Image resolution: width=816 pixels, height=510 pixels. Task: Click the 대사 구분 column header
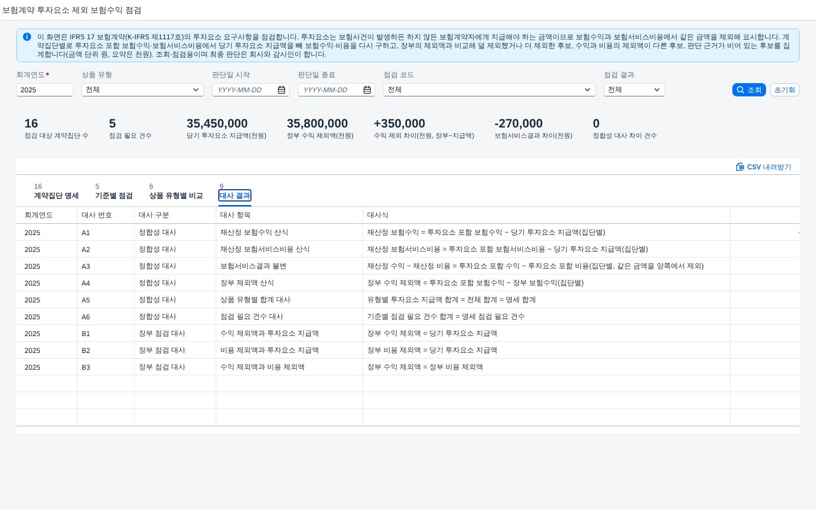coord(175,215)
